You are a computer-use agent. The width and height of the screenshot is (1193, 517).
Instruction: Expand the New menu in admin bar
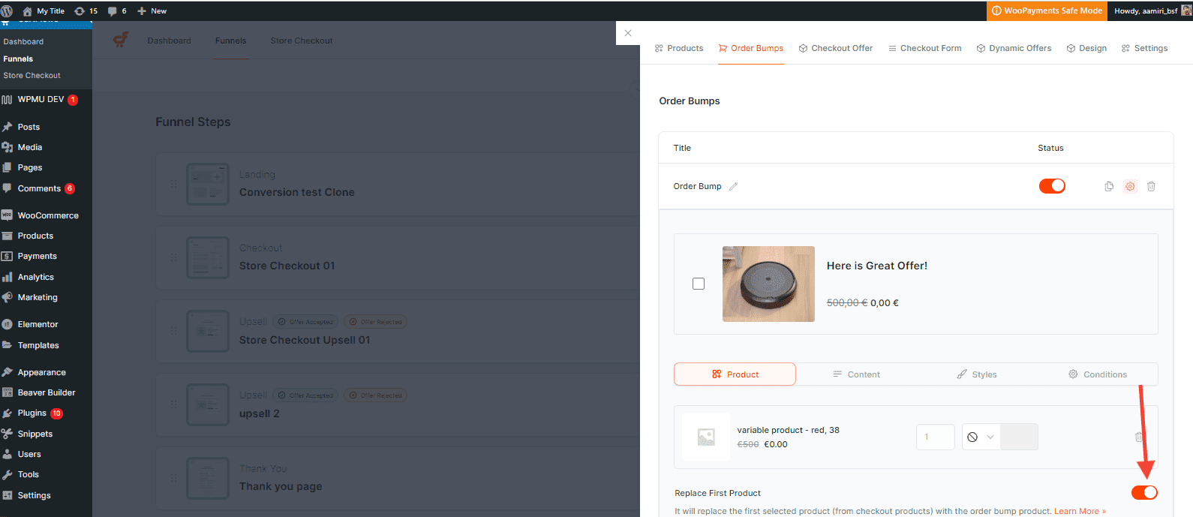point(152,11)
